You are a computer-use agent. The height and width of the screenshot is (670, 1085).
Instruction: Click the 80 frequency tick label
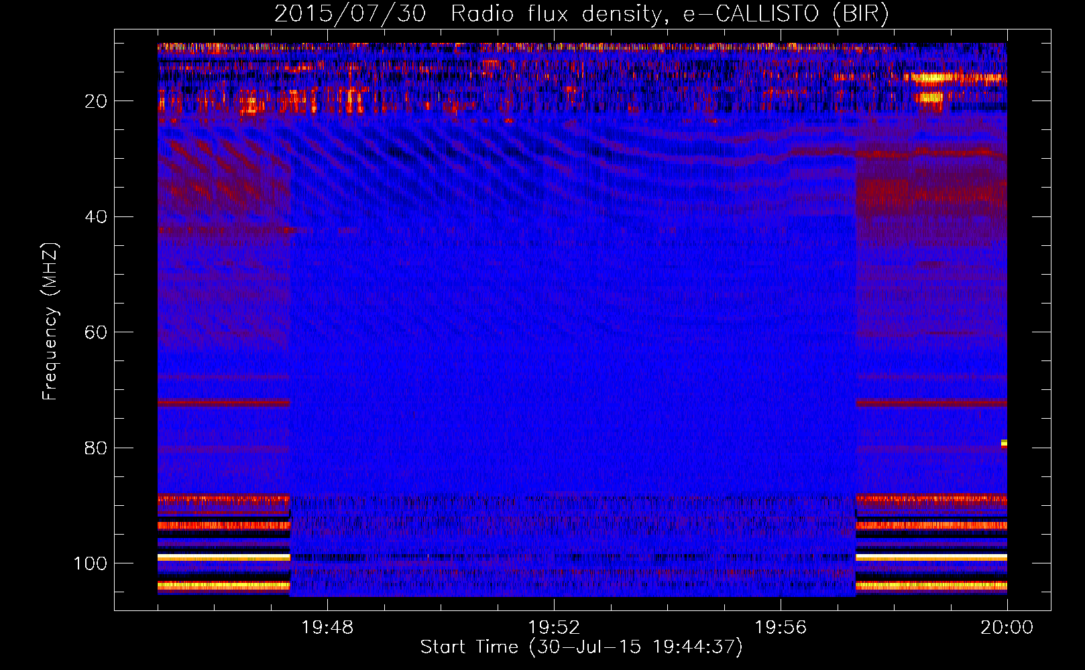click(x=96, y=448)
